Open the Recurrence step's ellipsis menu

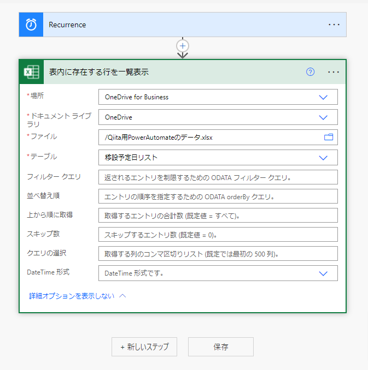click(334, 25)
